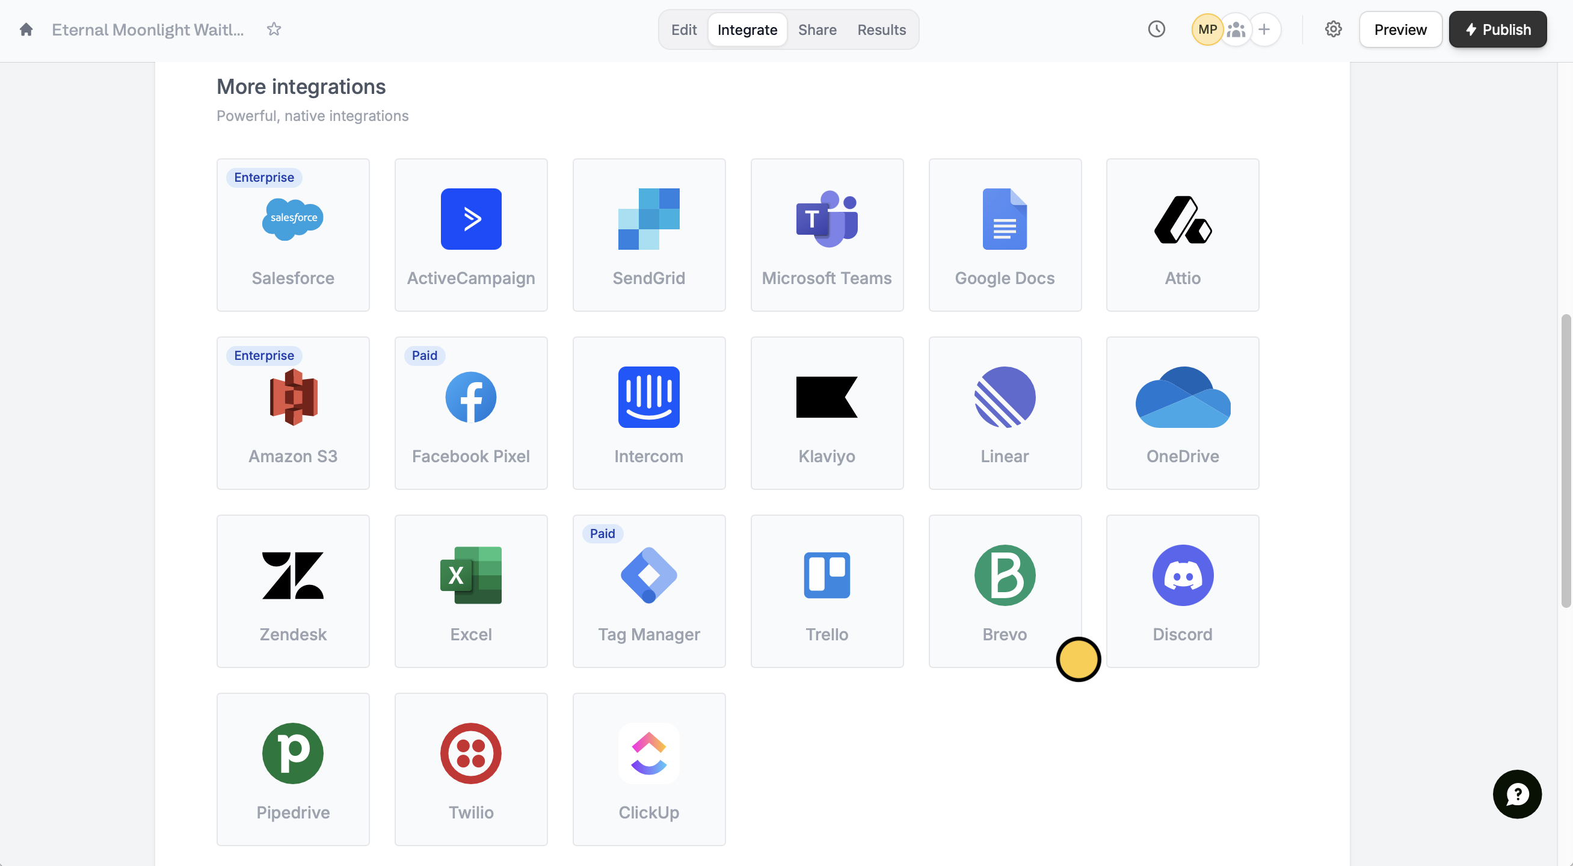Choose the Discord integration

click(1182, 590)
